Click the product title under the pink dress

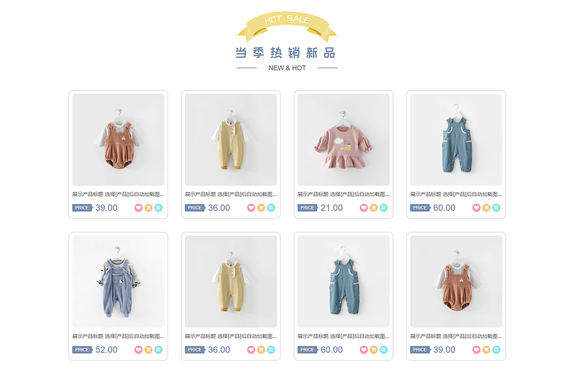343,194
